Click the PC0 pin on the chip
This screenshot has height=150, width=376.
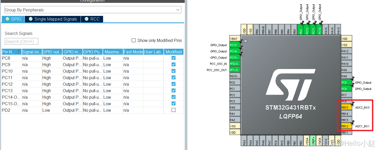click(x=235, y=83)
